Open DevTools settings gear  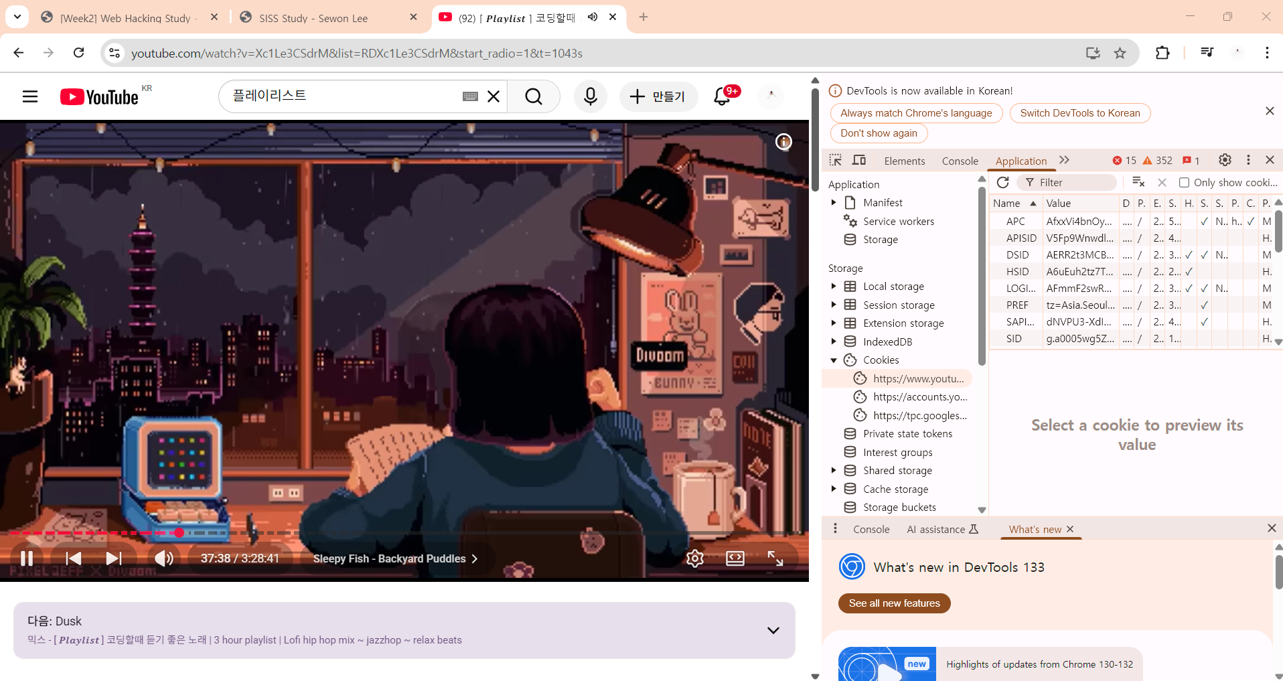pyautogui.click(x=1225, y=160)
